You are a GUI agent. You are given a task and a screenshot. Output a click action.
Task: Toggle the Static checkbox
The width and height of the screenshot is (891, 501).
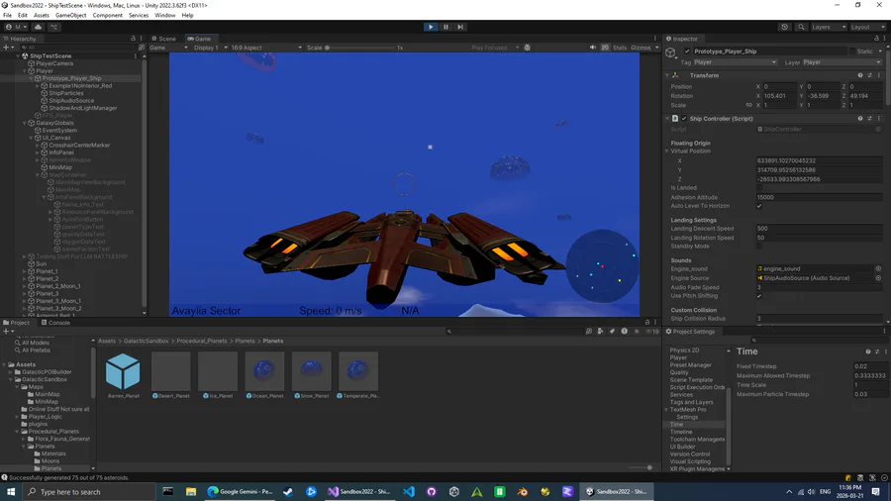click(x=852, y=51)
